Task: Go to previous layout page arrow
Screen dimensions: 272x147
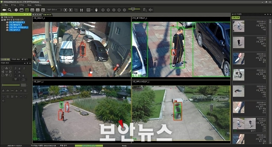Action: 65,10
